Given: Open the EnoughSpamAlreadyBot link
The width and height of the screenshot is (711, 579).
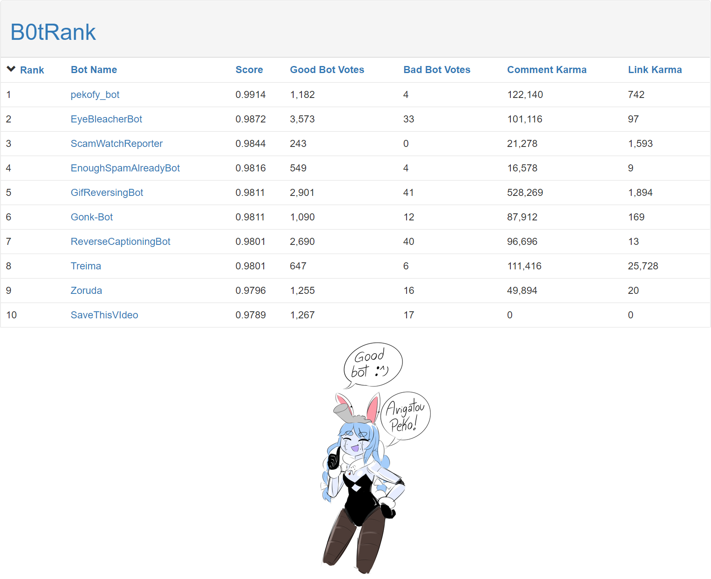Looking at the screenshot, I should click(125, 168).
